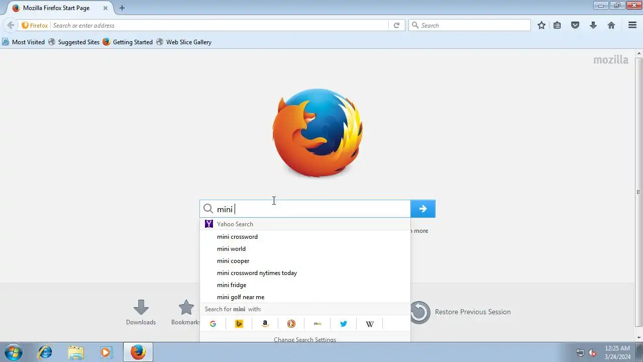Open Most Visited bookmarks folder
This screenshot has height=362, width=643.
23,42
